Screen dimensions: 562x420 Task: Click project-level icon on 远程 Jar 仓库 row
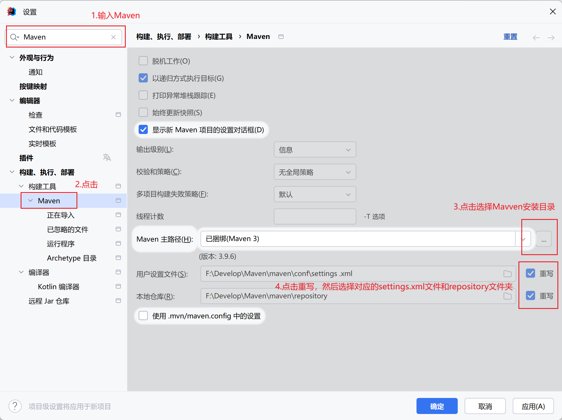(118, 301)
